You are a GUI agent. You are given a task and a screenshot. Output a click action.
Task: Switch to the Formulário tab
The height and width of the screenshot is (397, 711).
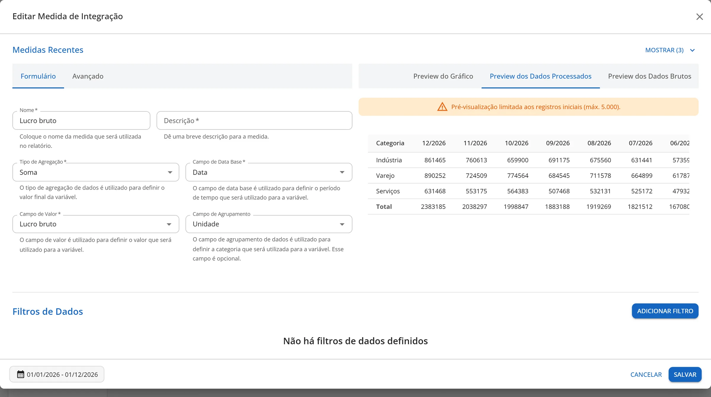click(x=38, y=76)
